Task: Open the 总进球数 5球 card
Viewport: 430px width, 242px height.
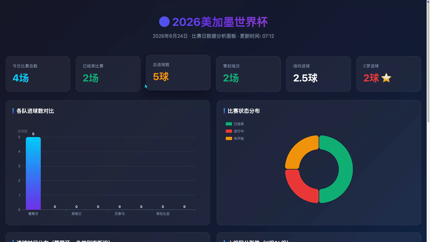Action: coord(178,73)
